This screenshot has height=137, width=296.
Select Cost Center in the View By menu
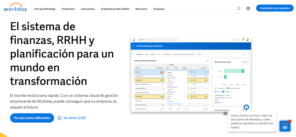(171, 94)
